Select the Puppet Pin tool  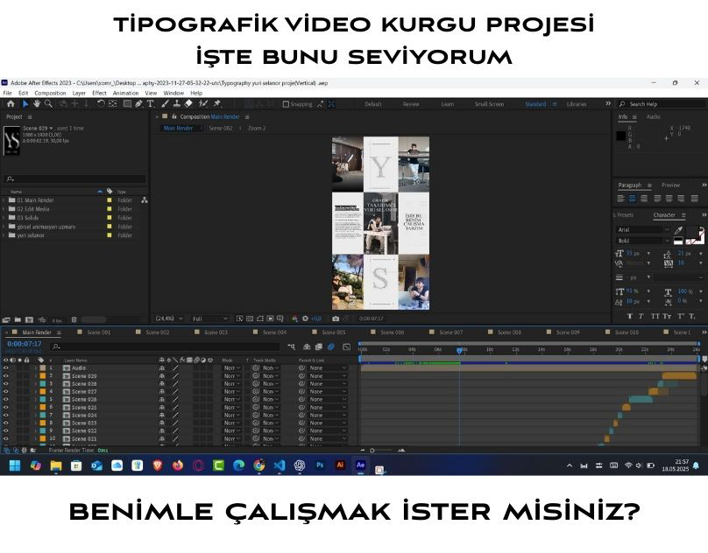point(217,104)
